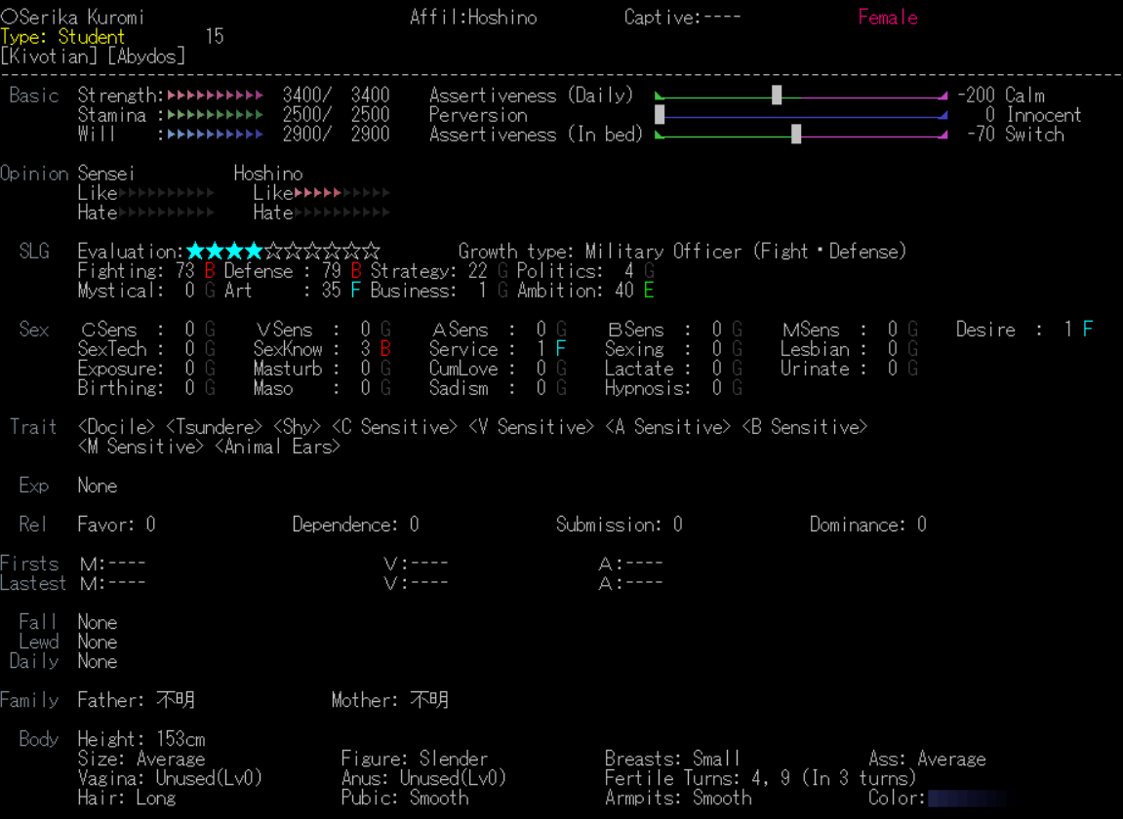The image size is (1123, 819).
Task: Click the Innocent label
Action: 1043,114
